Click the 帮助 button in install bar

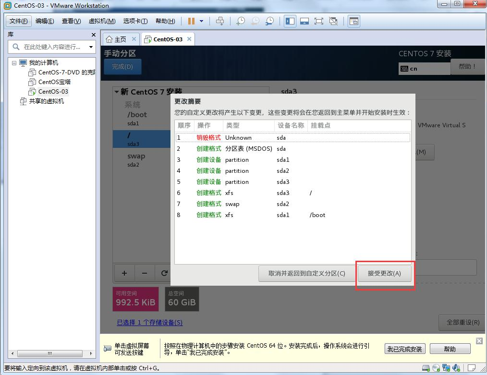click(450, 349)
